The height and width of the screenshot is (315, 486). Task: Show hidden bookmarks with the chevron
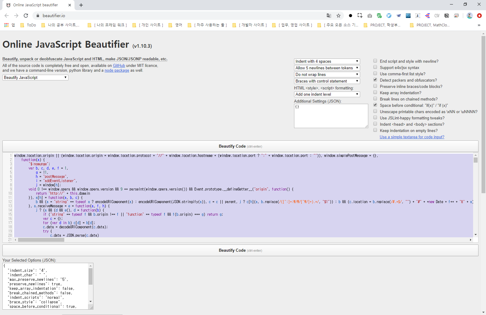pos(479,25)
